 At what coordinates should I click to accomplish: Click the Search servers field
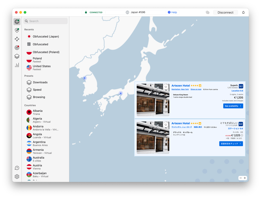pos(45,21)
